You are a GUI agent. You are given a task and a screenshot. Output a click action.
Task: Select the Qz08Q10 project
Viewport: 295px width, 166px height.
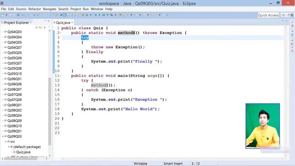tap(14, 126)
